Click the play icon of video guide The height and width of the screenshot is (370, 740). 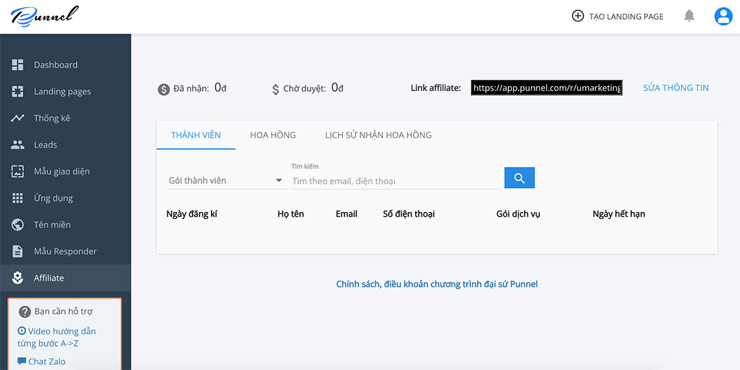point(22,331)
